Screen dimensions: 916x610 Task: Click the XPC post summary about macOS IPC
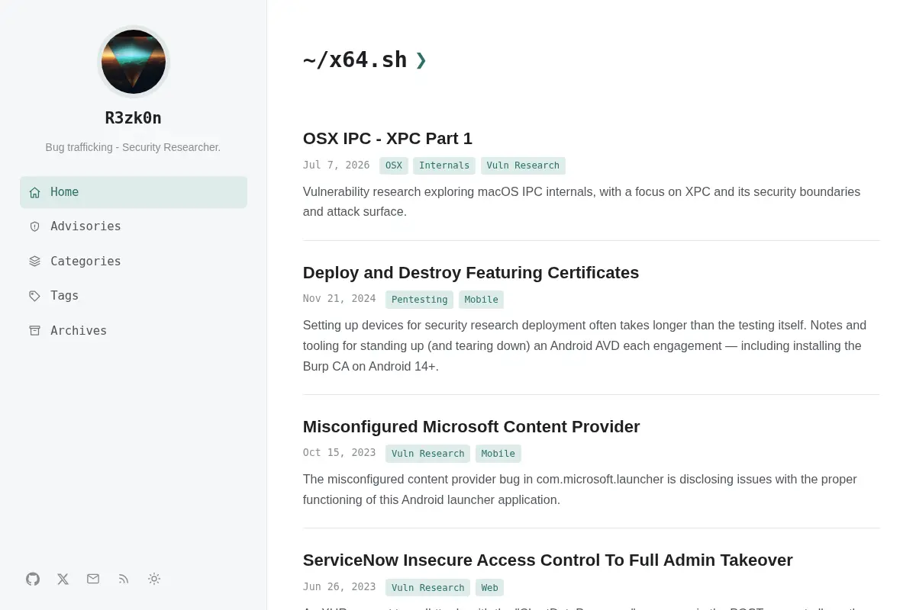(x=582, y=202)
